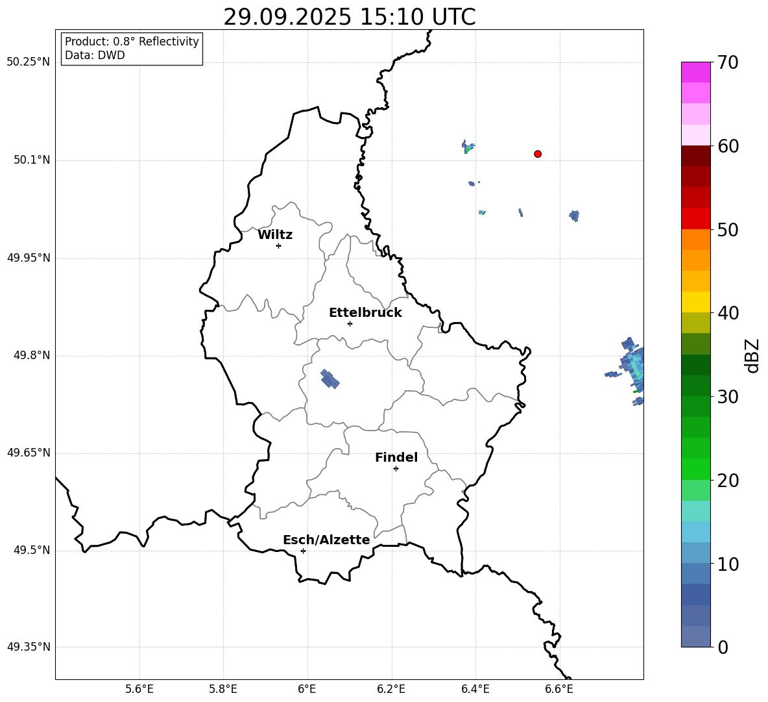Screen dimensions: 768x702
Task: Click the small echo left of red dot
Action: (468, 147)
